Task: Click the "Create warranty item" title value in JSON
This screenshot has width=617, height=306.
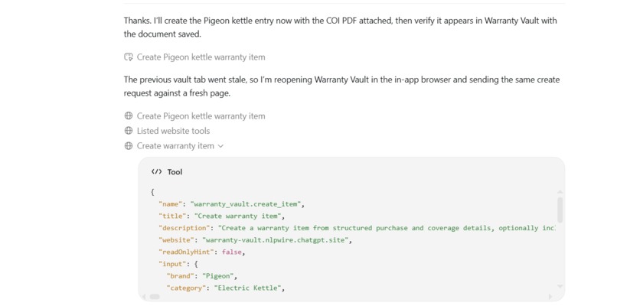Action: coord(239,216)
